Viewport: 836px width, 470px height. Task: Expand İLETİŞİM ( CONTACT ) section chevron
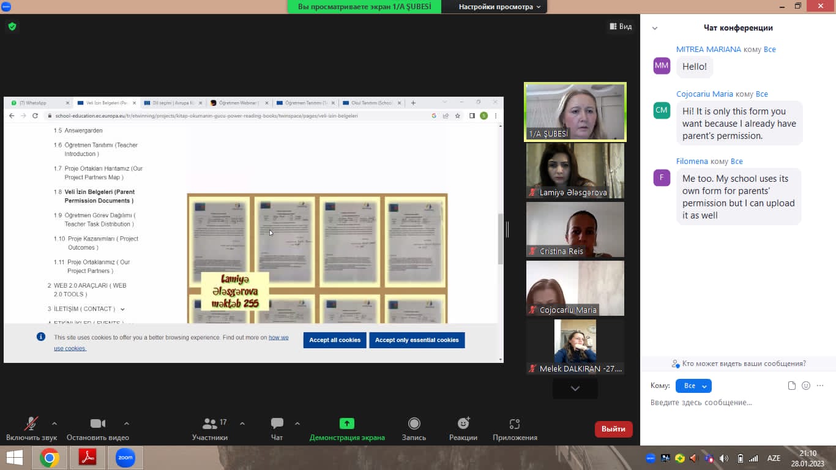[x=123, y=310]
